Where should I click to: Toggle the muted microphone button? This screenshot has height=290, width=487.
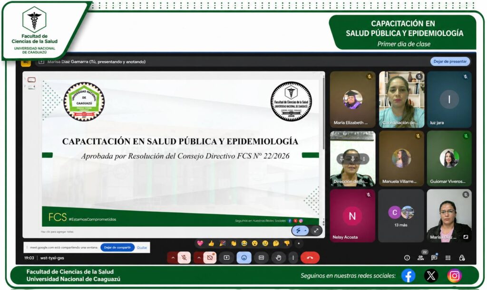184,258
